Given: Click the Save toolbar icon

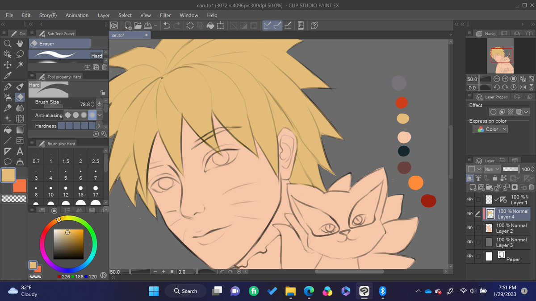Looking at the screenshot, I should pyautogui.click(x=147, y=26).
